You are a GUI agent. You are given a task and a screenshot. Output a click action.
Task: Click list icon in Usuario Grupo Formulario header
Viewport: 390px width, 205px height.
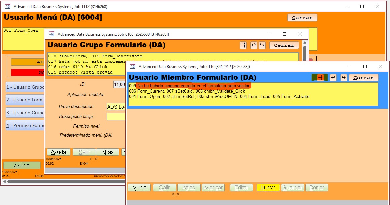pos(243,45)
